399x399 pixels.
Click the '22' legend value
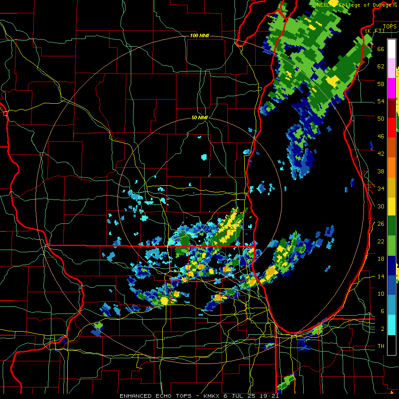click(x=381, y=241)
